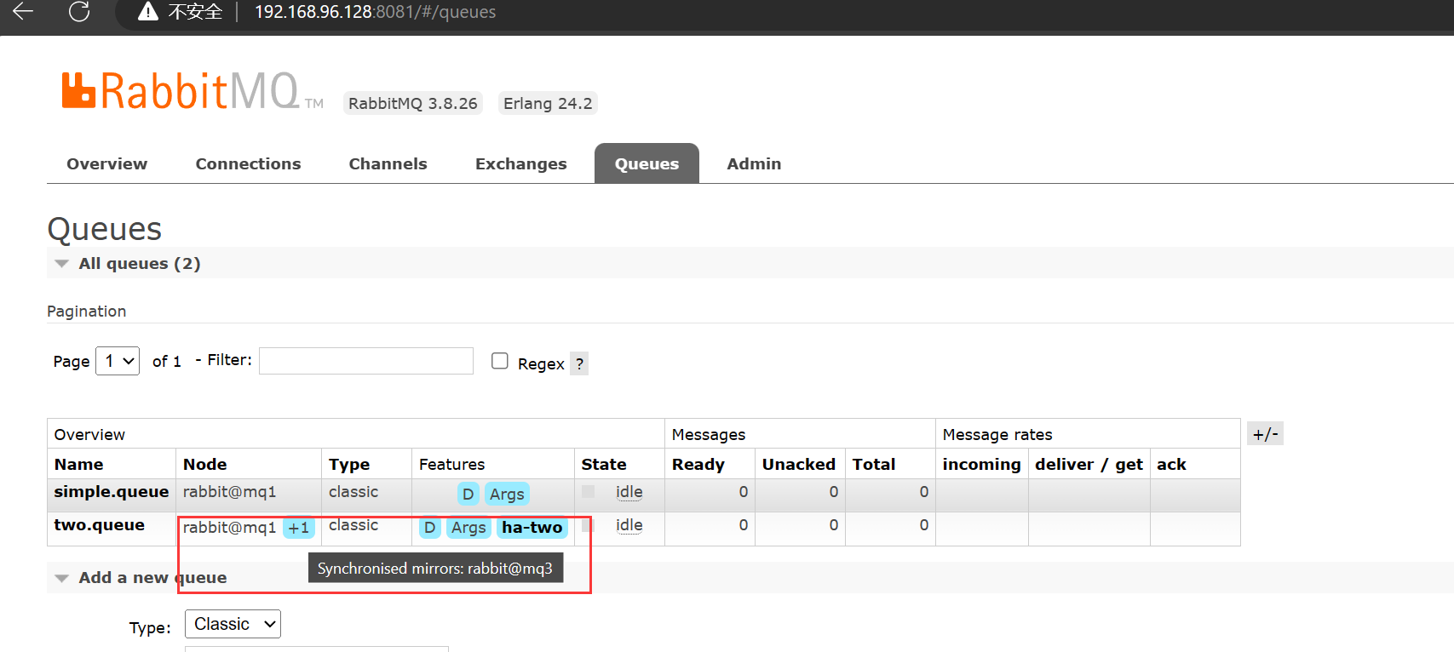Click the Filter text input field

tap(366, 361)
